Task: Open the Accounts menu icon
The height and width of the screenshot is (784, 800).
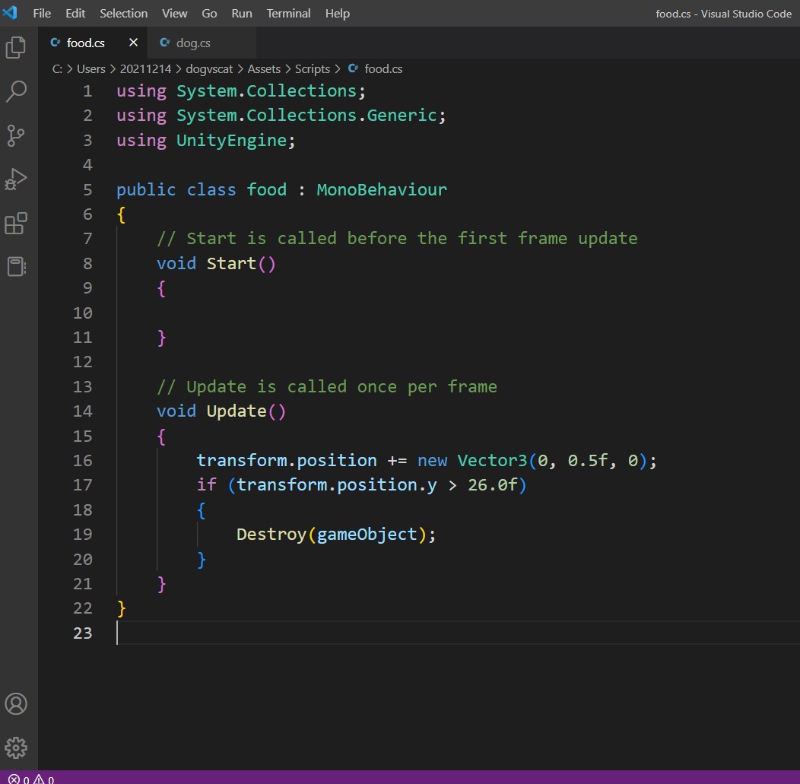Action: [16, 704]
